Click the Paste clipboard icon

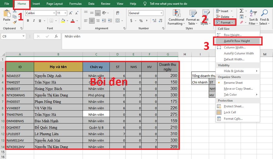click(x=7, y=13)
